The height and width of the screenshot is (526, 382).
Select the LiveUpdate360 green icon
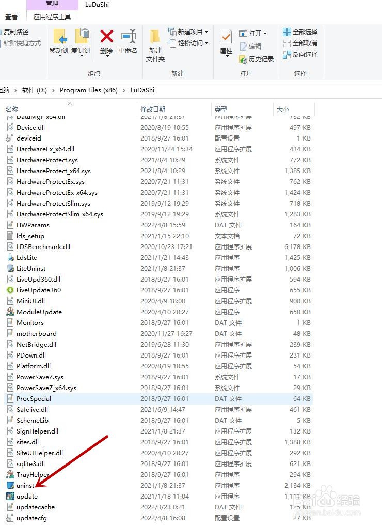coord(10,290)
